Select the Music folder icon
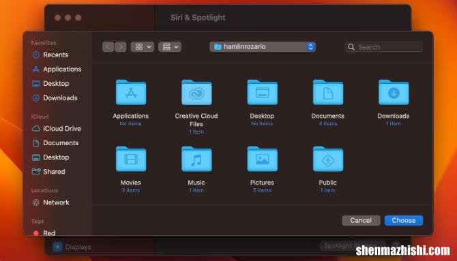Image resolution: width=457 pixels, height=261 pixels. pos(196,159)
